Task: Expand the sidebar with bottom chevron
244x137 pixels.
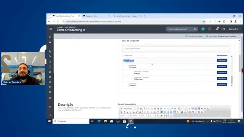Action: (x=50, y=115)
